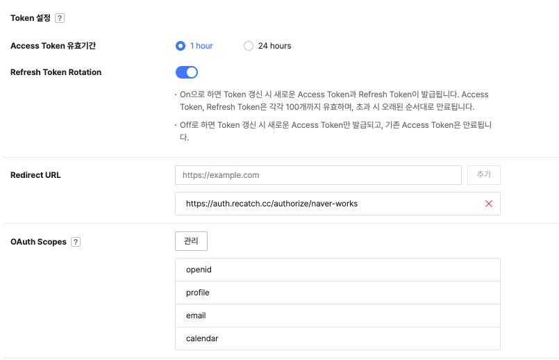The width and height of the screenshot is (559, 360).
Task: Delete the auth.recatch.cc redirect URL with red X
Action: point(489,204)
